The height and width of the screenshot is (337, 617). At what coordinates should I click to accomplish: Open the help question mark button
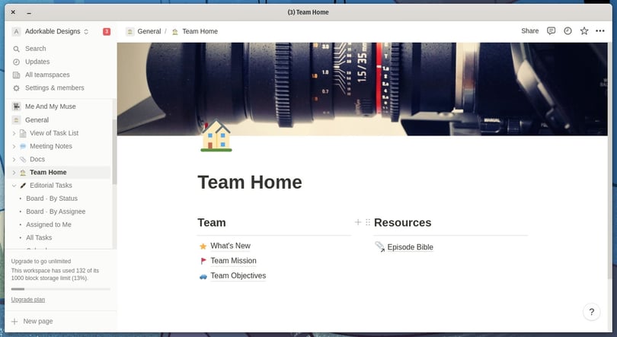point(591,312)
